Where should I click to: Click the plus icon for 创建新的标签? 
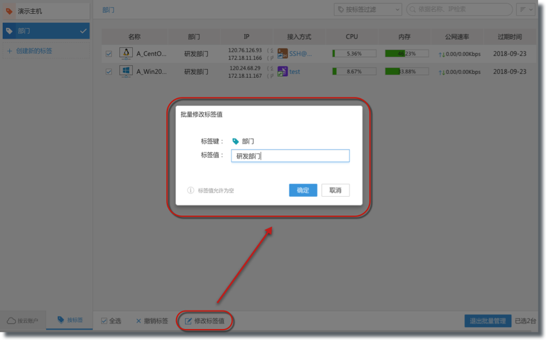click(x=9, y=51)
